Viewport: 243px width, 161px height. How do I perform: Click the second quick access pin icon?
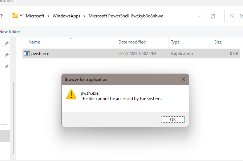point(7,55)
